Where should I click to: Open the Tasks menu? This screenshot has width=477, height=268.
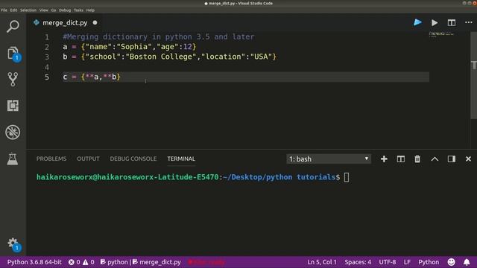pyautogui.click(x=78, y=10)
